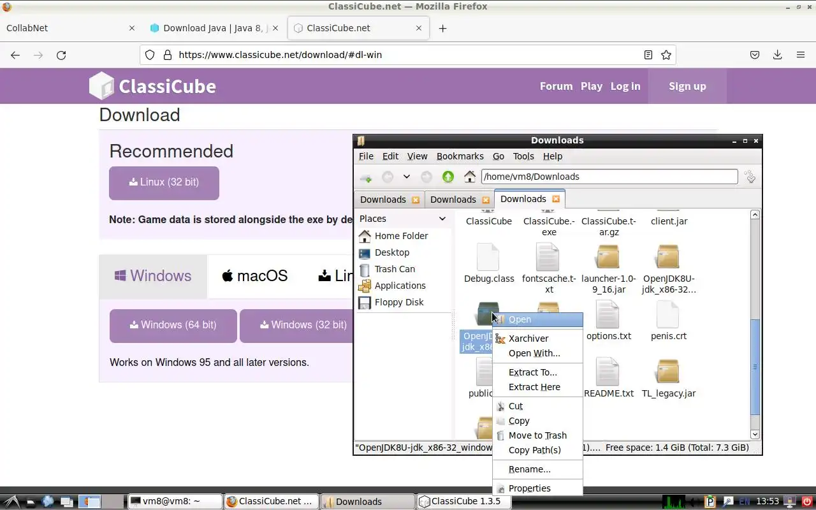The height and width of the screenshot is (510, 816).
Task: Open the back history dropdown arrow
Action: [406, 177]
